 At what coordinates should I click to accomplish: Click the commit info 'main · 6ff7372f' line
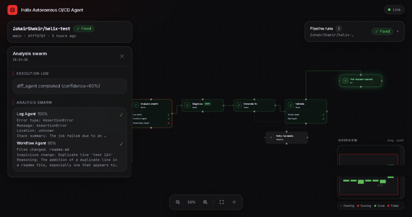(44, 36)
